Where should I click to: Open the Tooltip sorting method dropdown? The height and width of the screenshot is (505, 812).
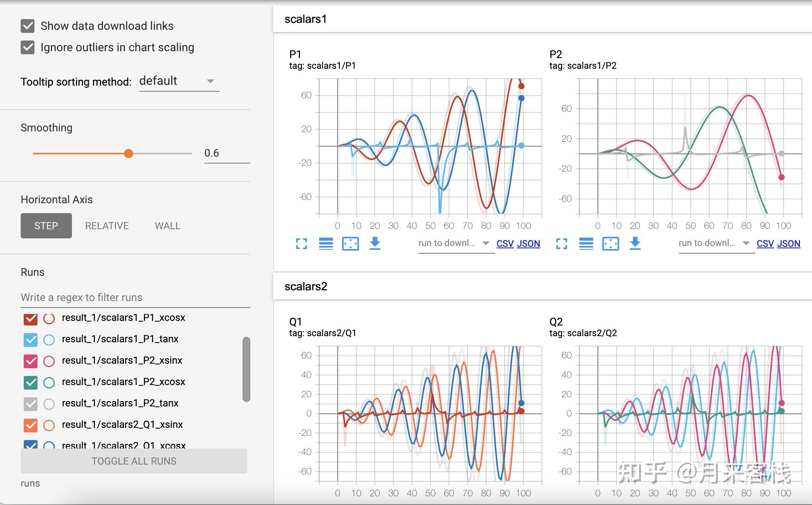179,81
